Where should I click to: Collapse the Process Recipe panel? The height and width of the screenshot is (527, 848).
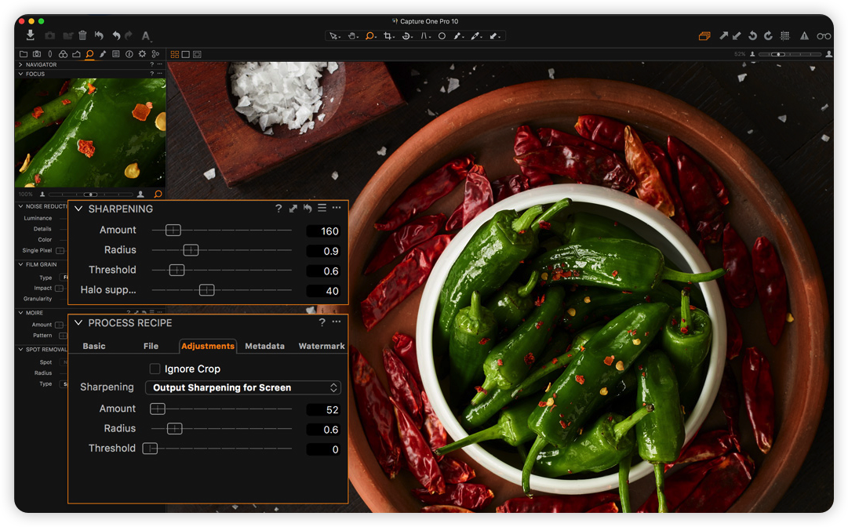(78, 322)
